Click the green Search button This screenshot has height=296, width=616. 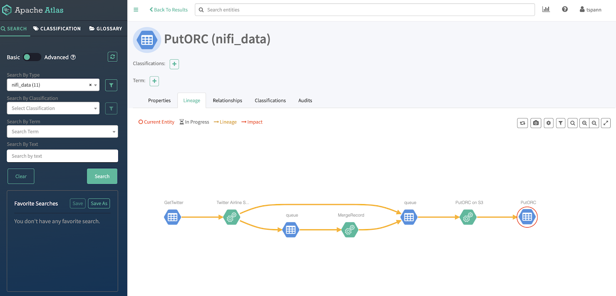tap(102, 176)
